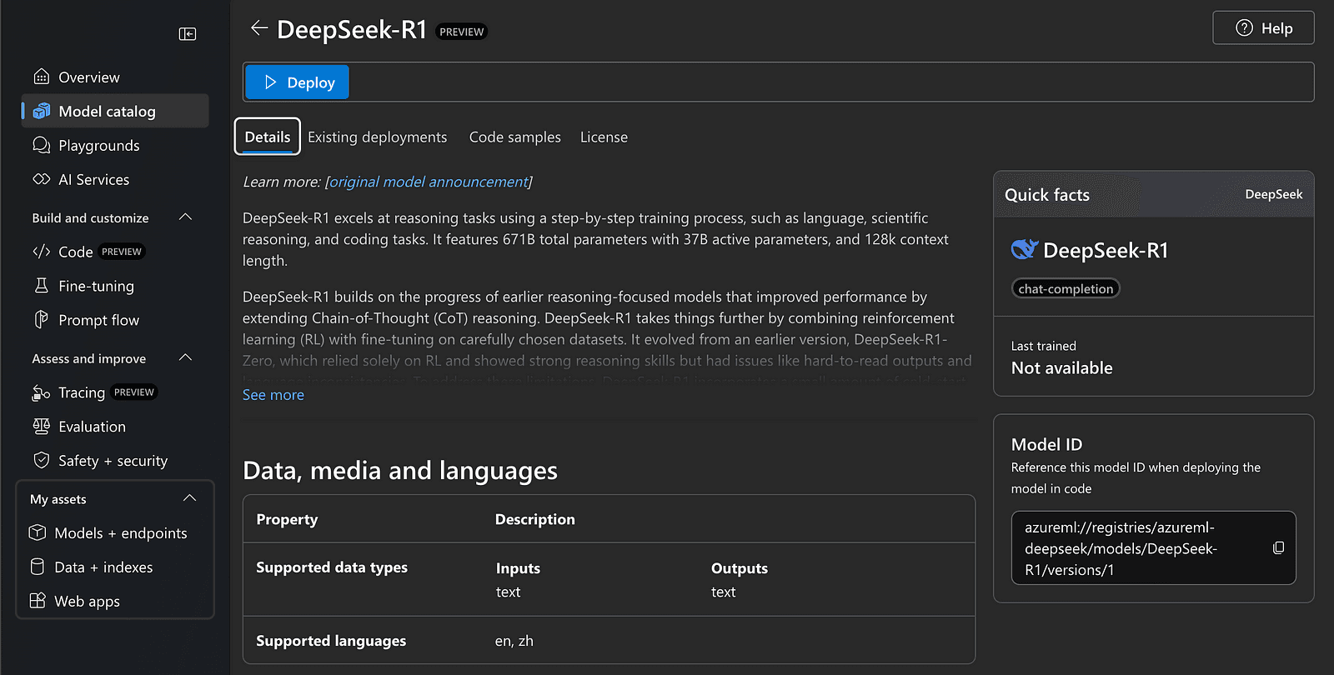Click the 'Last trained' label
The image size is (1334, 675).
point(1044,346)
